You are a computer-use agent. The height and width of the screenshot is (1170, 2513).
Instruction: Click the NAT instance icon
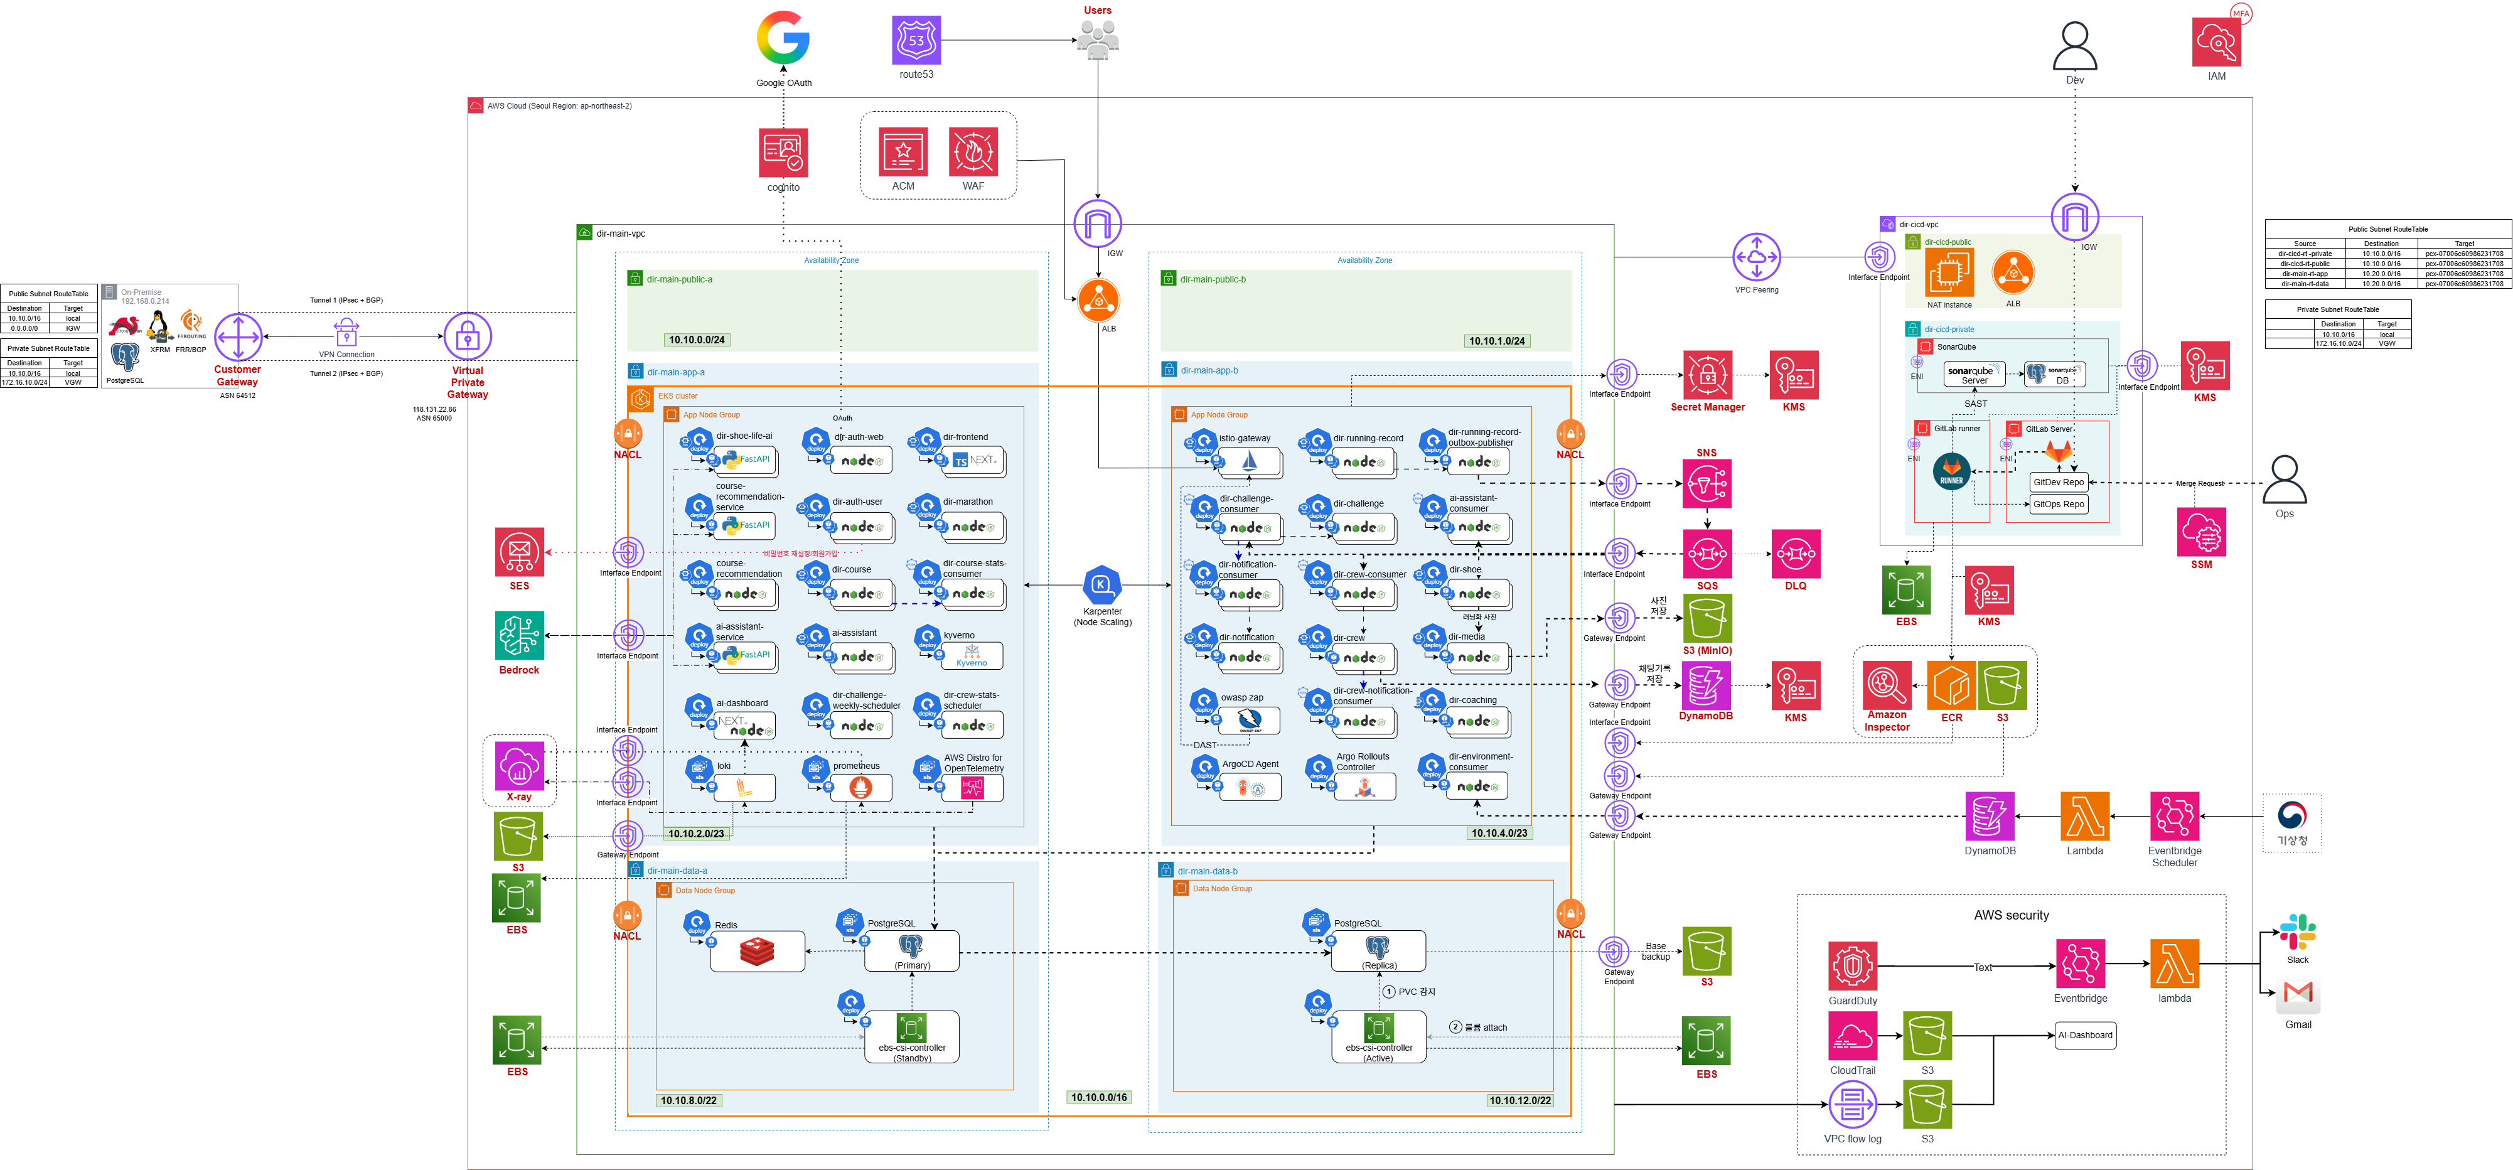(x=1949, y=272)
